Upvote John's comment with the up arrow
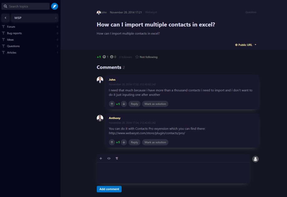This screenshot has height=197, width=287. 112,104
